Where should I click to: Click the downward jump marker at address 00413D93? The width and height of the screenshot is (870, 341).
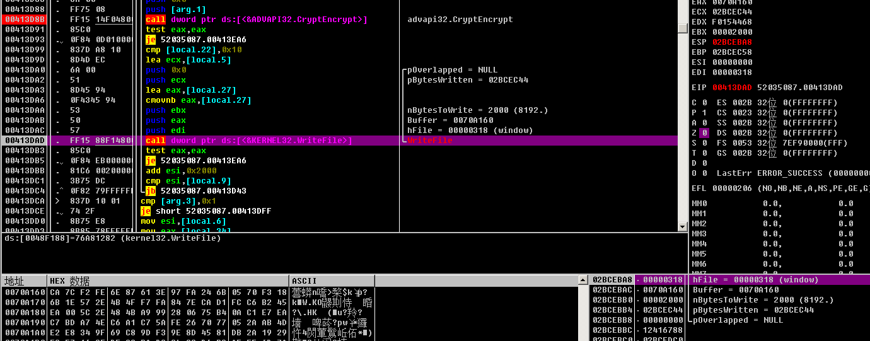[x=59, y=40]
